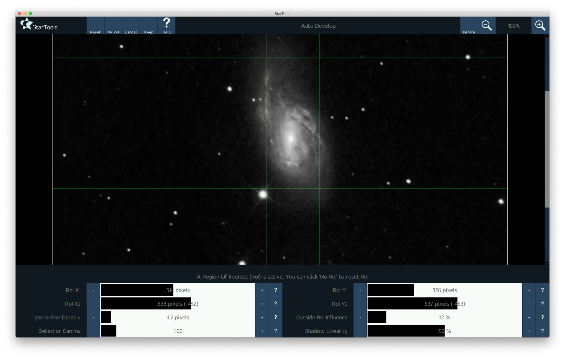Click the vertical scrollbar of image view
The image size is (565, 358).
coord(547,149)
